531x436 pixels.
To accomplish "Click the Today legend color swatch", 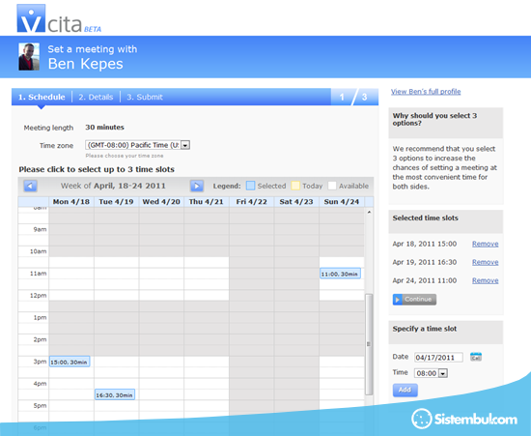I will (295, 186).
